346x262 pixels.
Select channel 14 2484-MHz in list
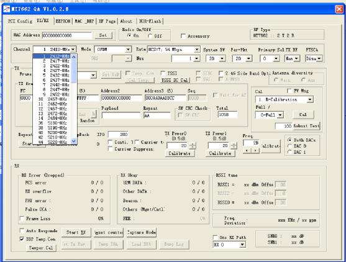click(52, 118)
